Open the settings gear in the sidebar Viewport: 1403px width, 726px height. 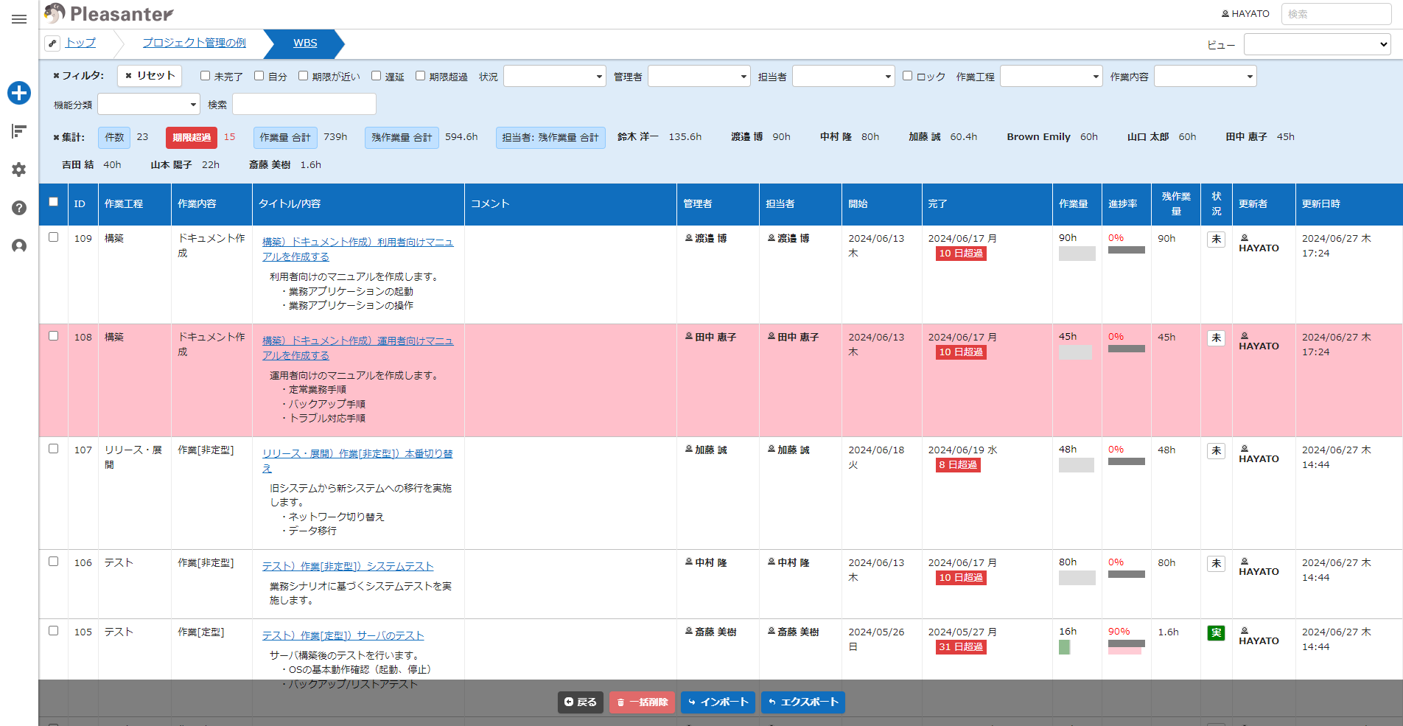coord(19,170)
